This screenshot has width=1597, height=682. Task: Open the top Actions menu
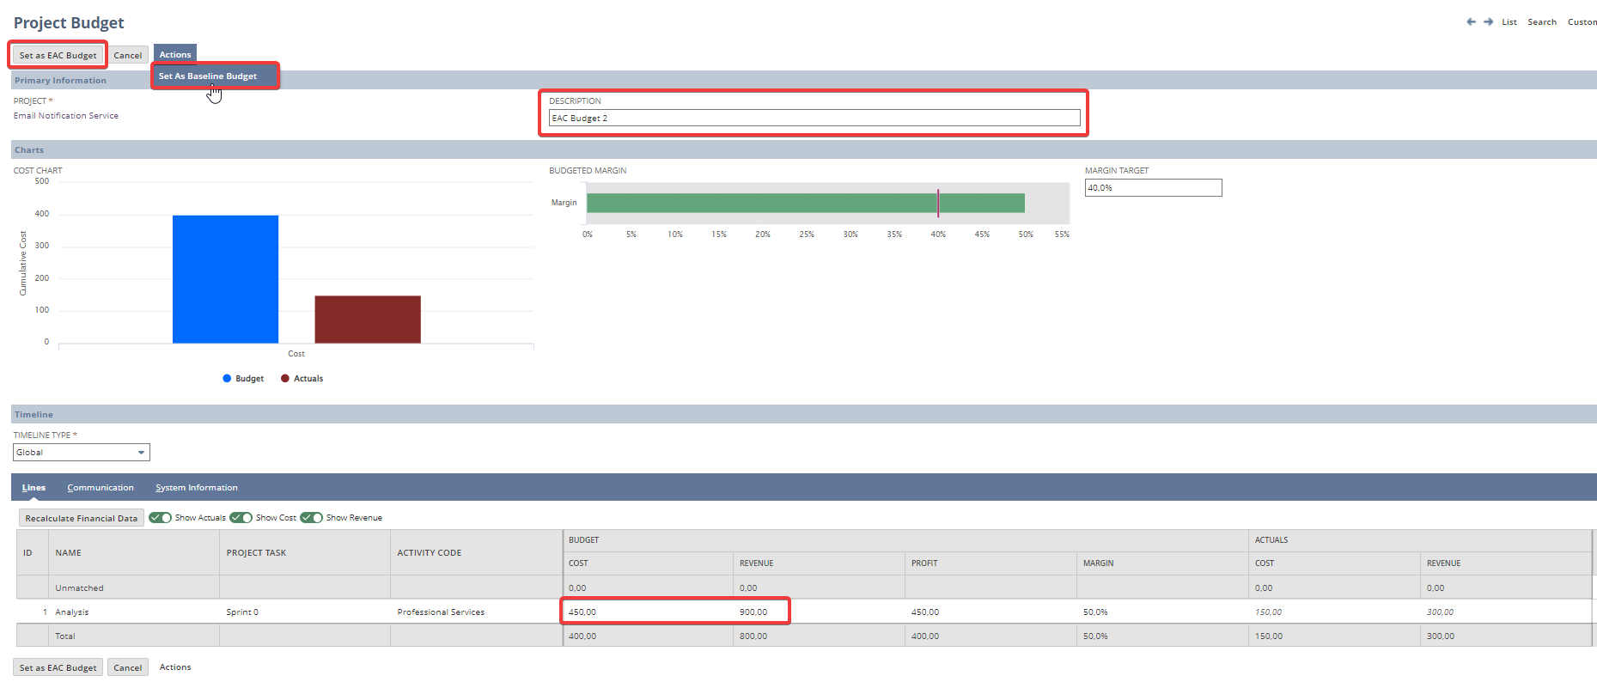(x=175, y=55)
